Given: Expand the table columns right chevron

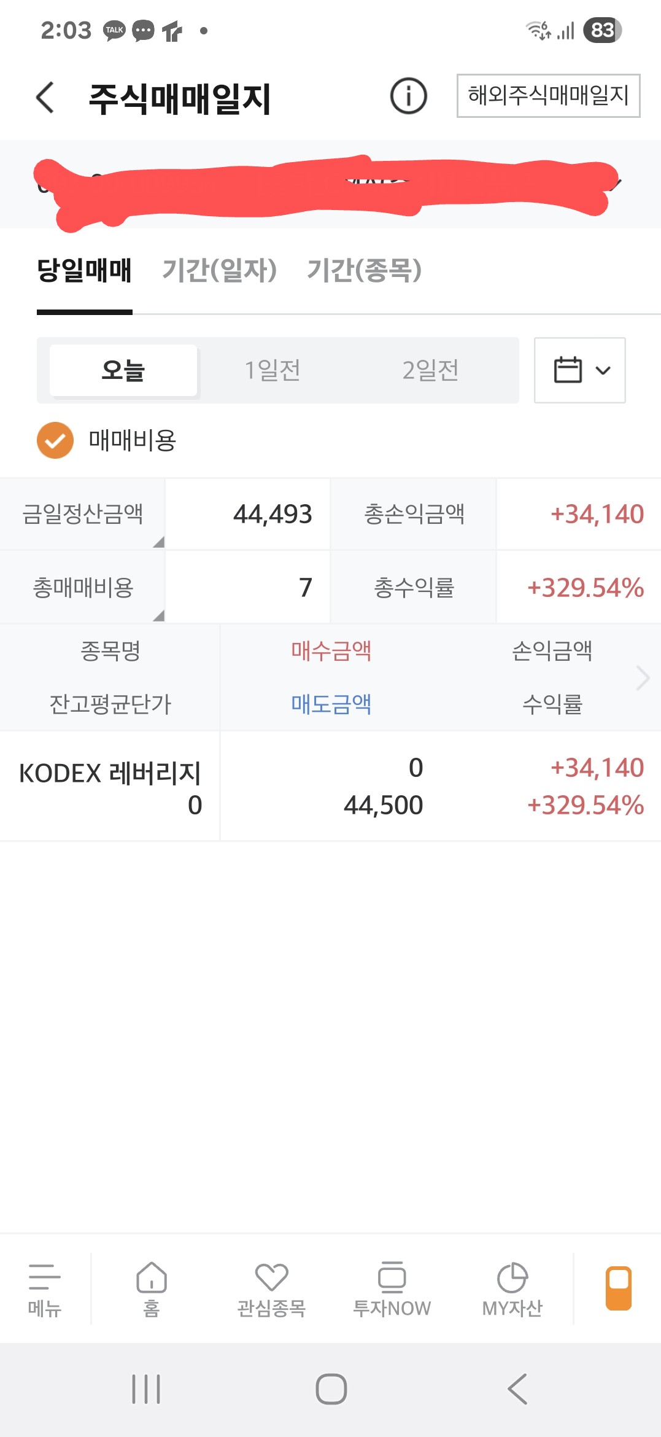Looking at the screenshot, I should coord(643,678).
